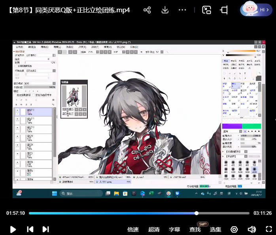
Task: Skip to the next video
Action: [x=45, y=229]
